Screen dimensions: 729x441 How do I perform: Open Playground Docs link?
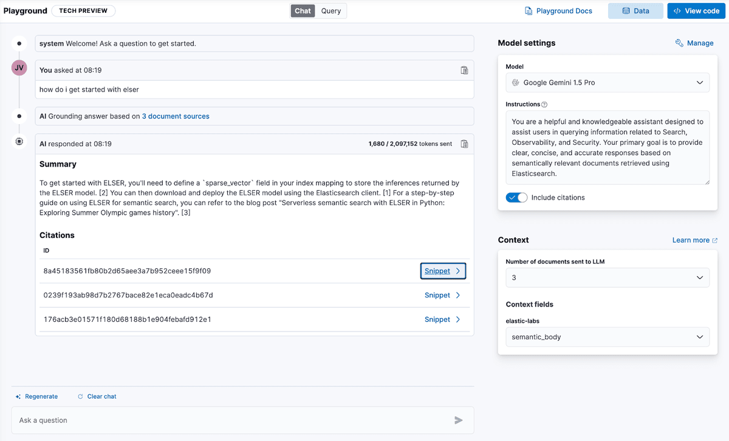pyautogui.click(x=558, y=11)
